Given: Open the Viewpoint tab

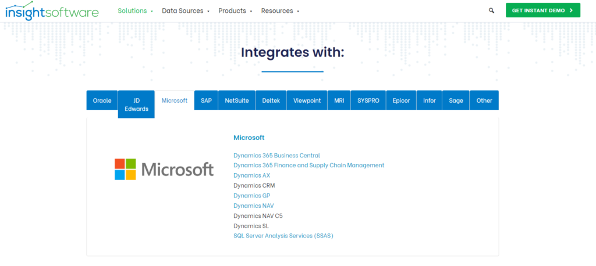Looking at the screenshot, I should pyautogui.click(x=307, y=100).
